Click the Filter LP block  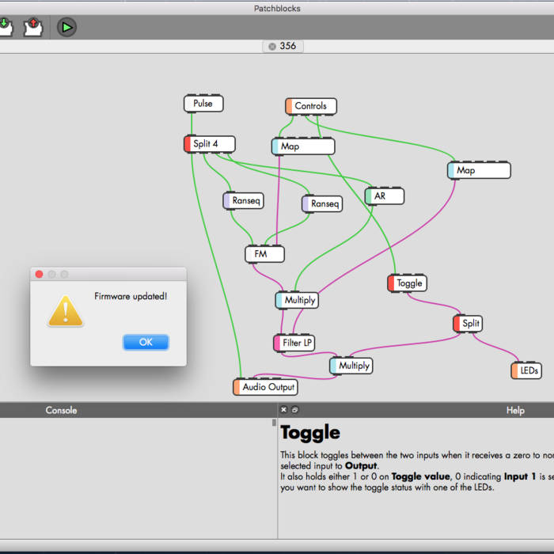(x=294, y=343)
